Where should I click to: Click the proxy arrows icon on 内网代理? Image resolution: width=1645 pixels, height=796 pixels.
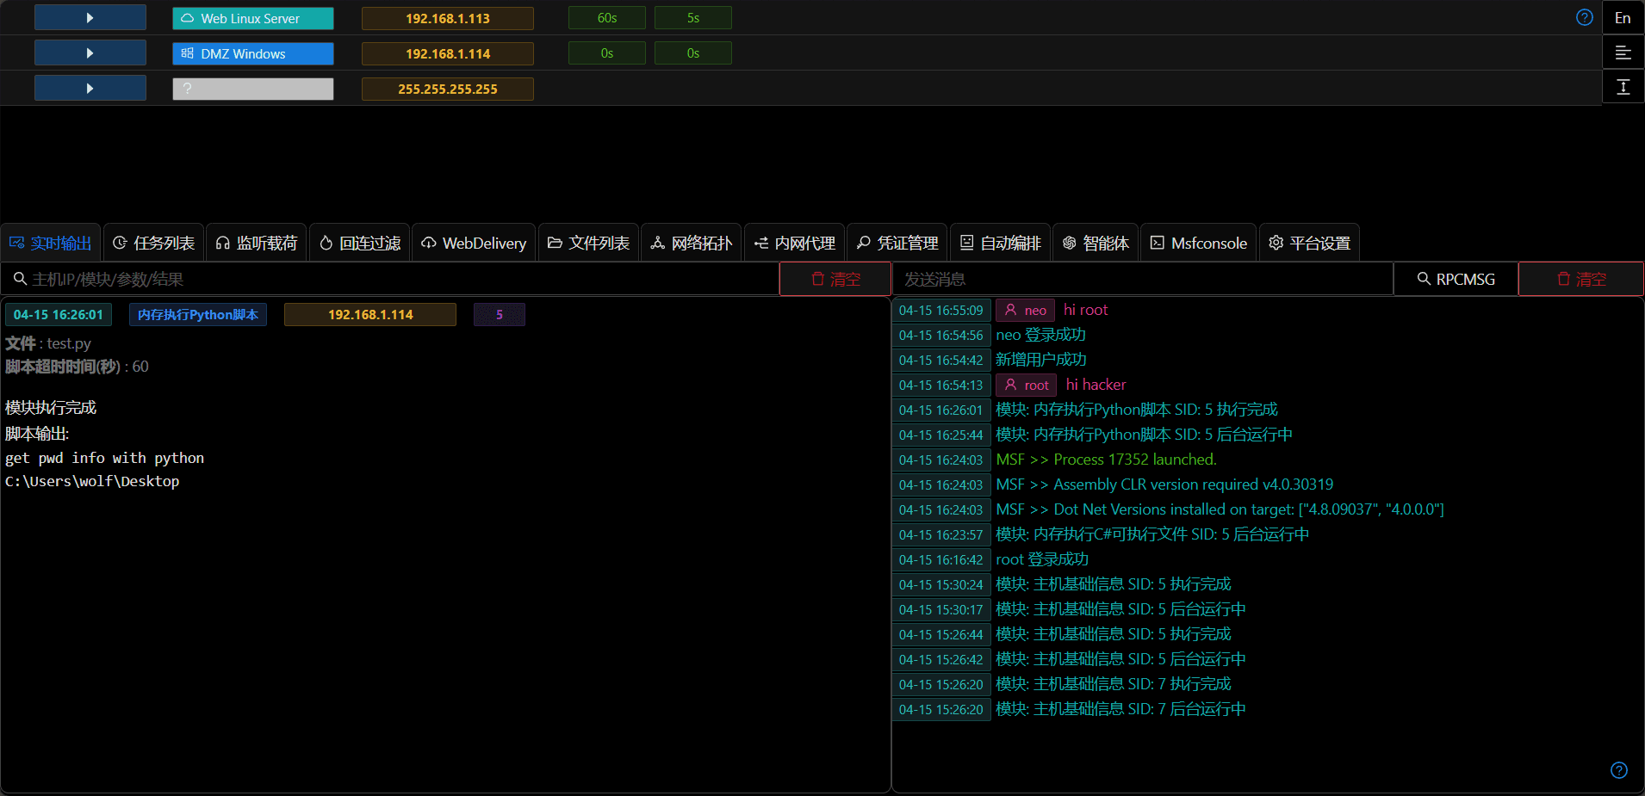pyautogui.click(x=760, y=243)
